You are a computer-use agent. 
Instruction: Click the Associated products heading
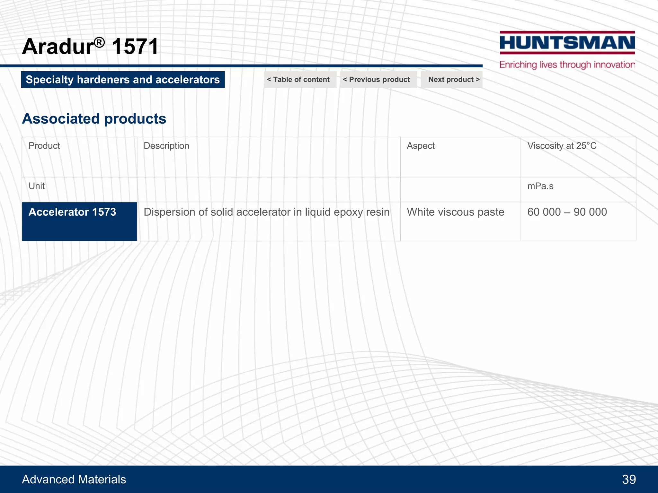coord(94,119)
